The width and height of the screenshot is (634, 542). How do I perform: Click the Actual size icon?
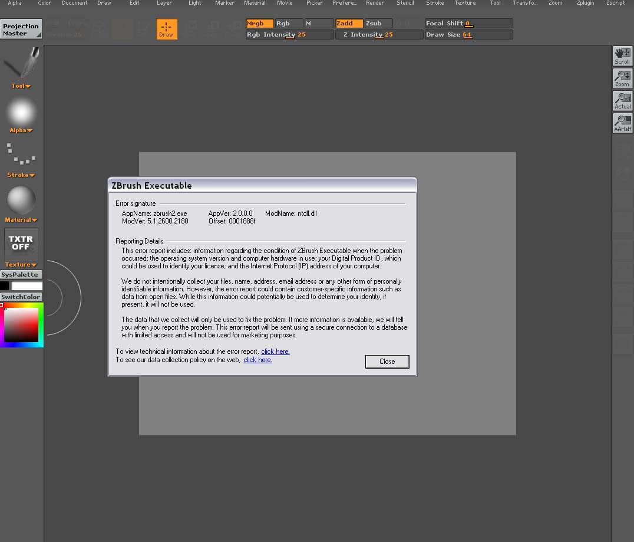tap(622, 101)
